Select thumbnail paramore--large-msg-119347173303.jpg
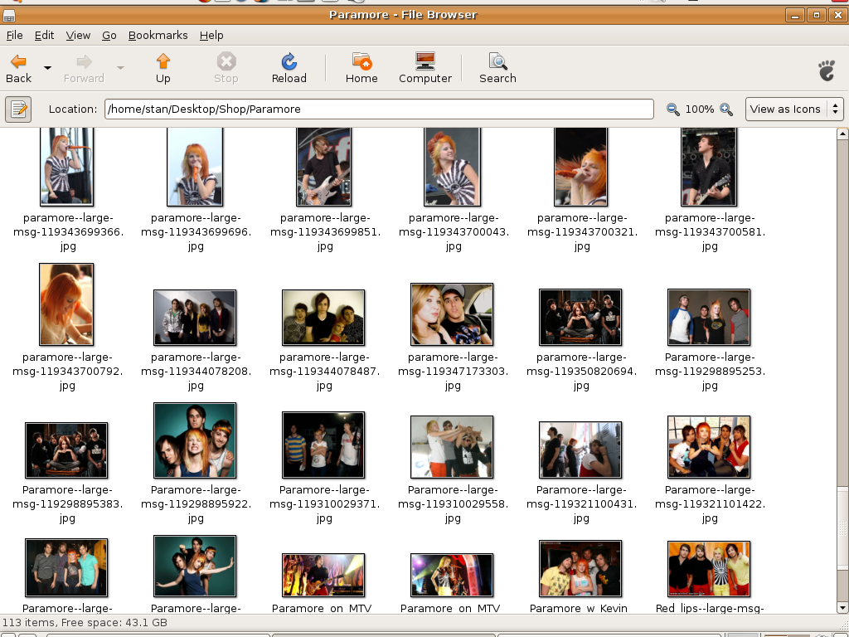849x637 pixels. click(x=452, y=314)
